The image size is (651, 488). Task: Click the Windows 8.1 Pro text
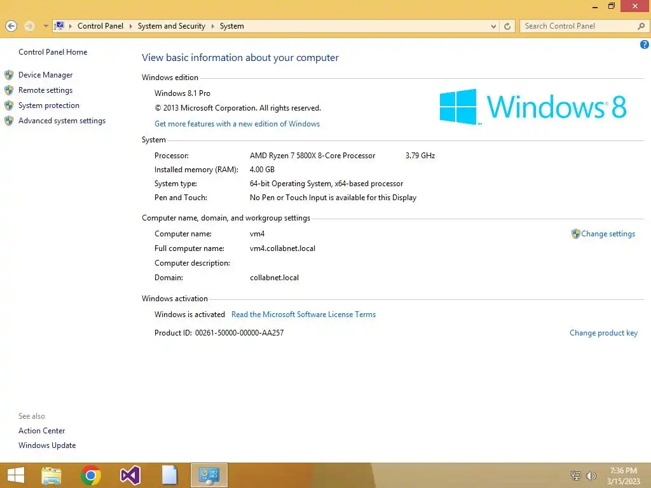coord(182,93)
